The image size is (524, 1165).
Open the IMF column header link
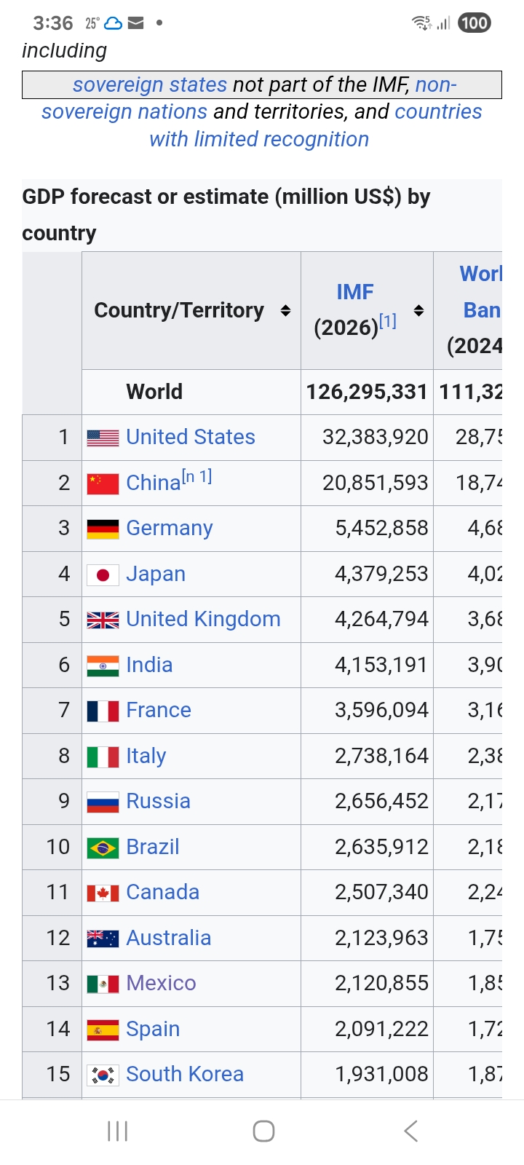click(x=355, y=292)
